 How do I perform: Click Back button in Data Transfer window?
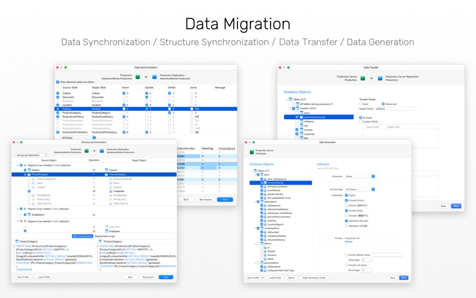[x=443, y=206]
